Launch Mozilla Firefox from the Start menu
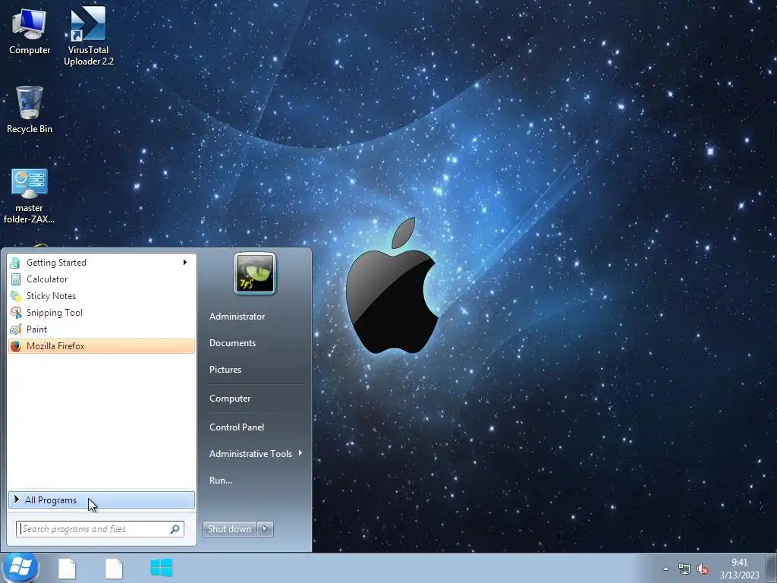The image size is (777, 583). click(x=102, y=346)
